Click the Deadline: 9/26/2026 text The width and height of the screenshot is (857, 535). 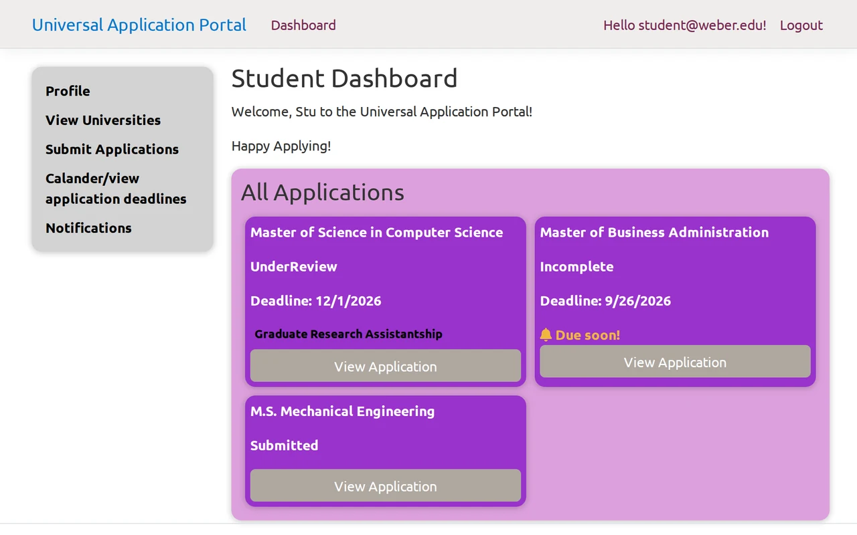point(605,301)
